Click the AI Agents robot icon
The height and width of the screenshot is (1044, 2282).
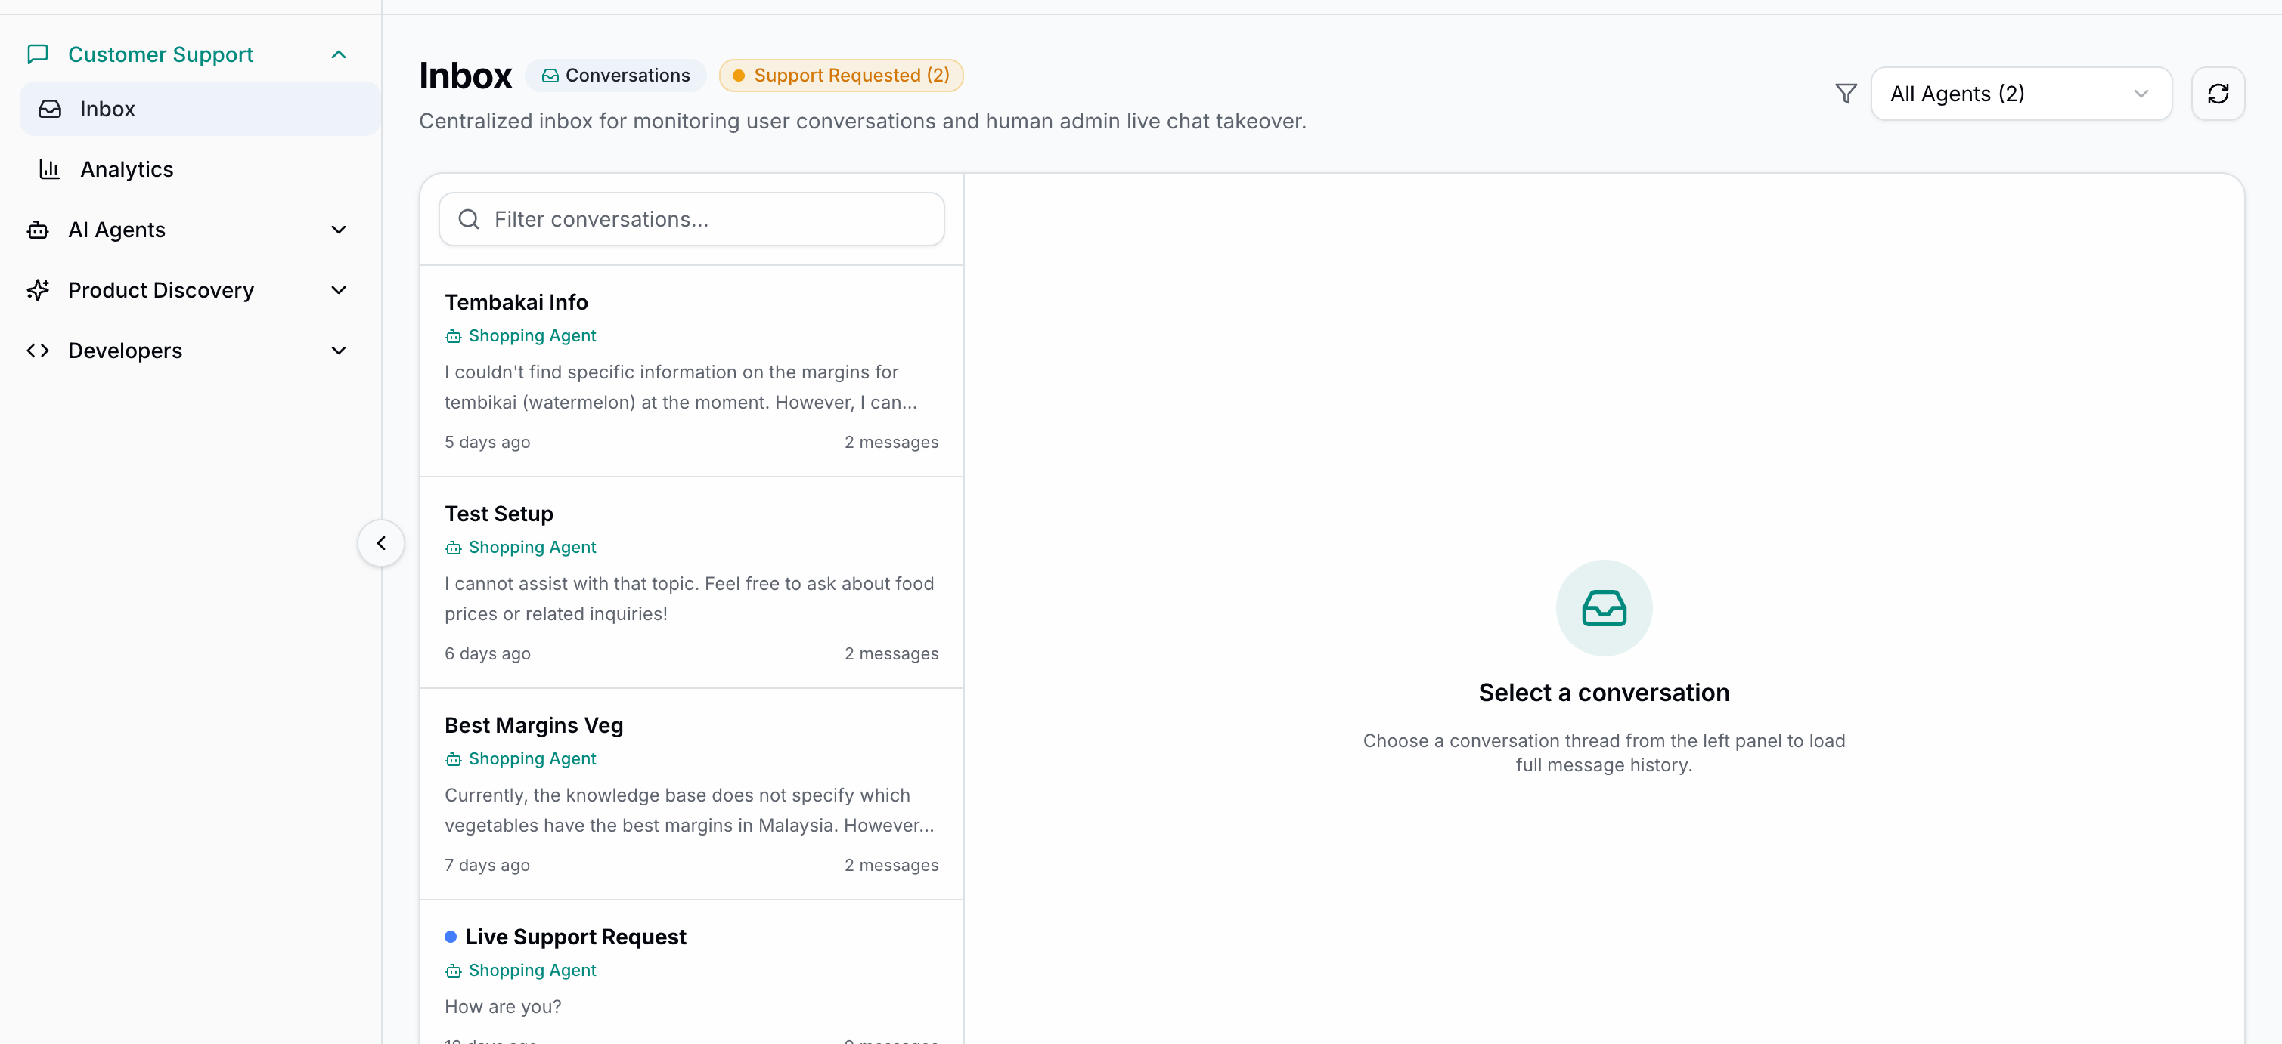click(38, 230)
